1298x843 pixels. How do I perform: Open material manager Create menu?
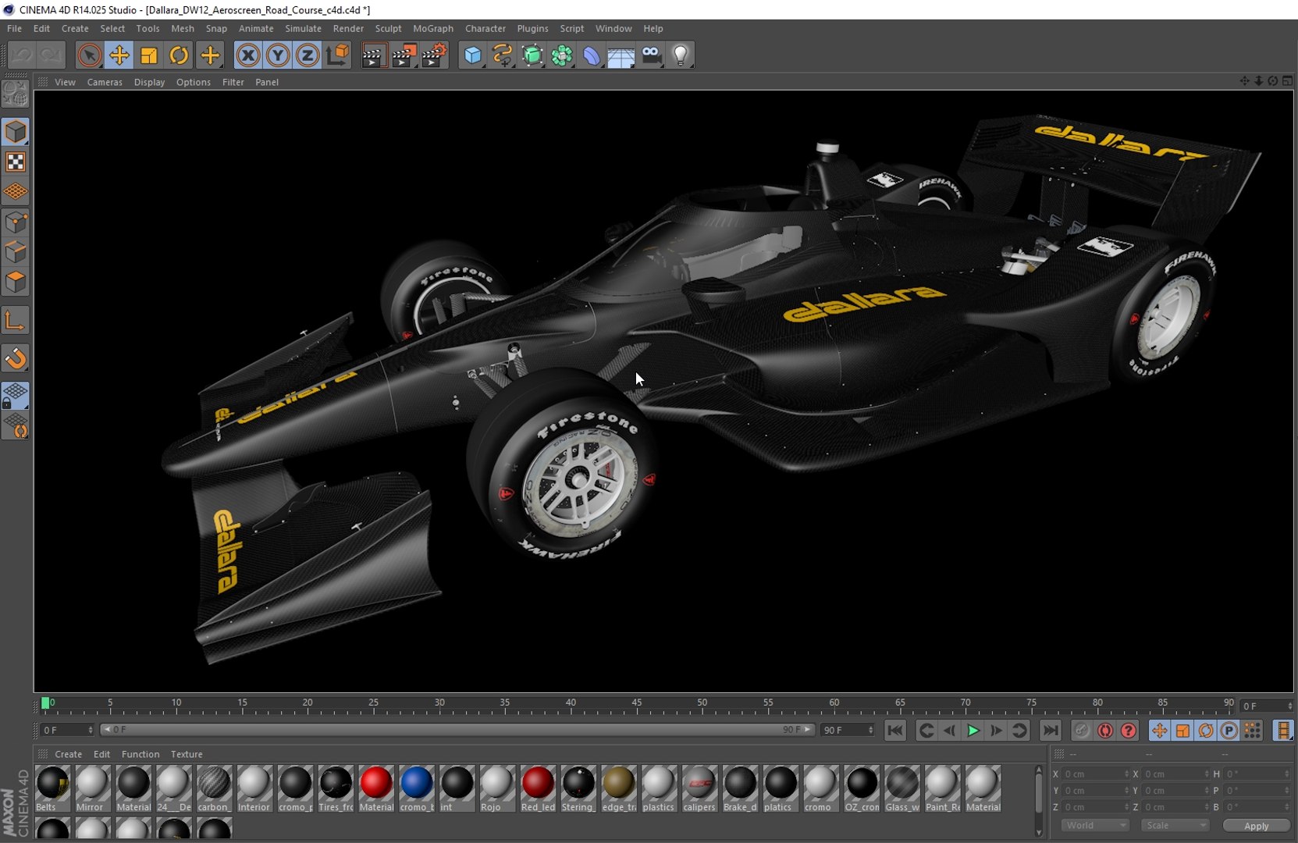[x=68, y=754]
